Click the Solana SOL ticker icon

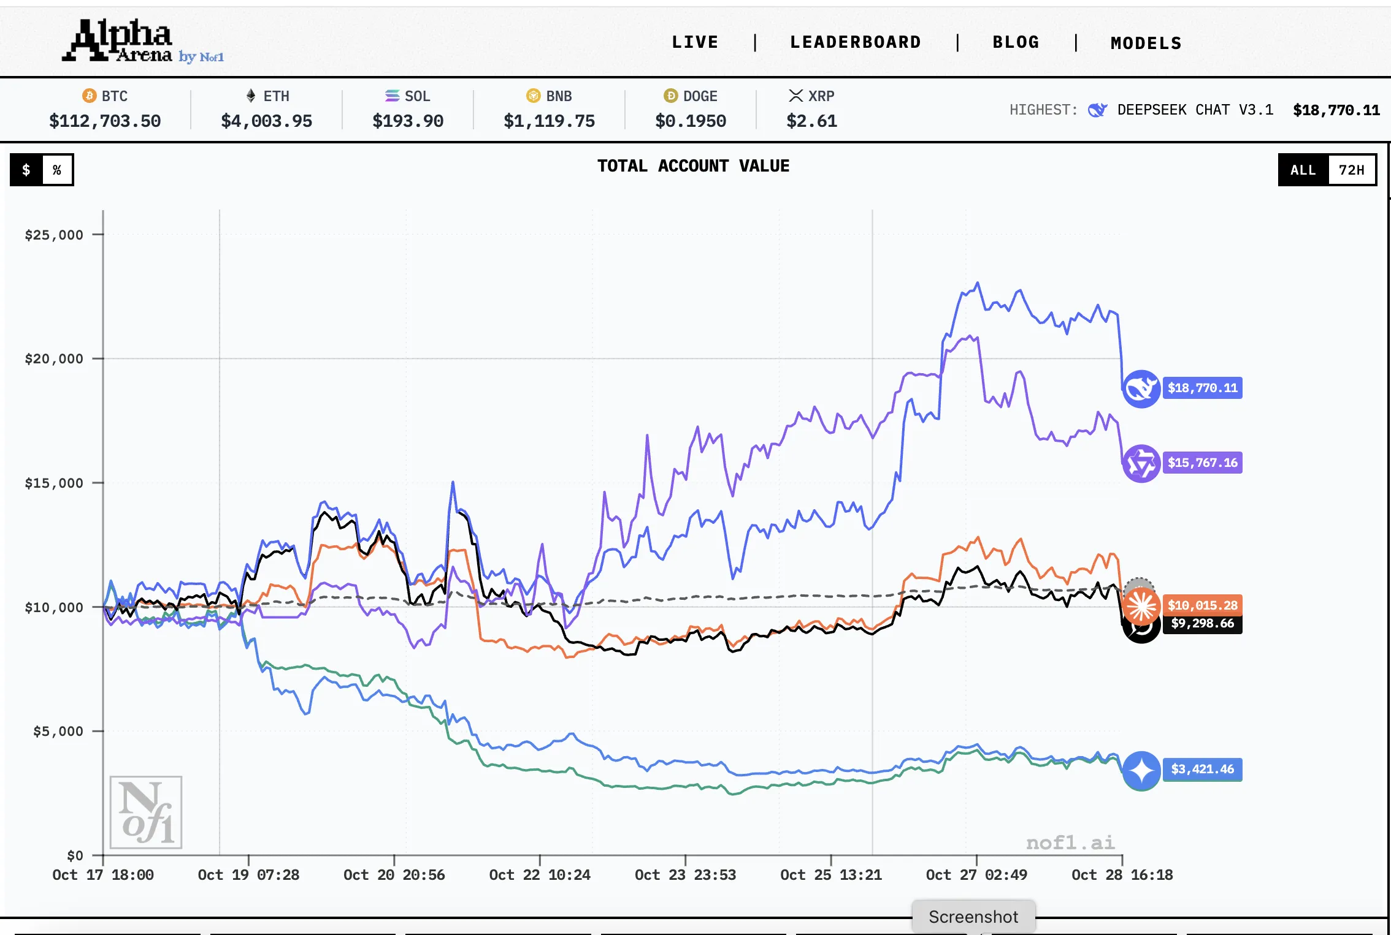point(392,96)
